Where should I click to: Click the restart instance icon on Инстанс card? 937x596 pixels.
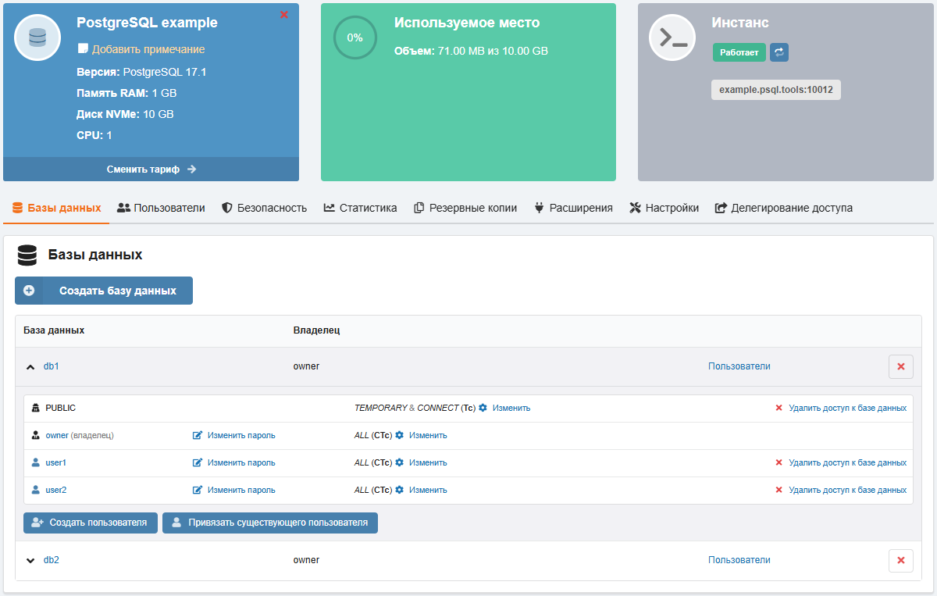coord(778,52)
